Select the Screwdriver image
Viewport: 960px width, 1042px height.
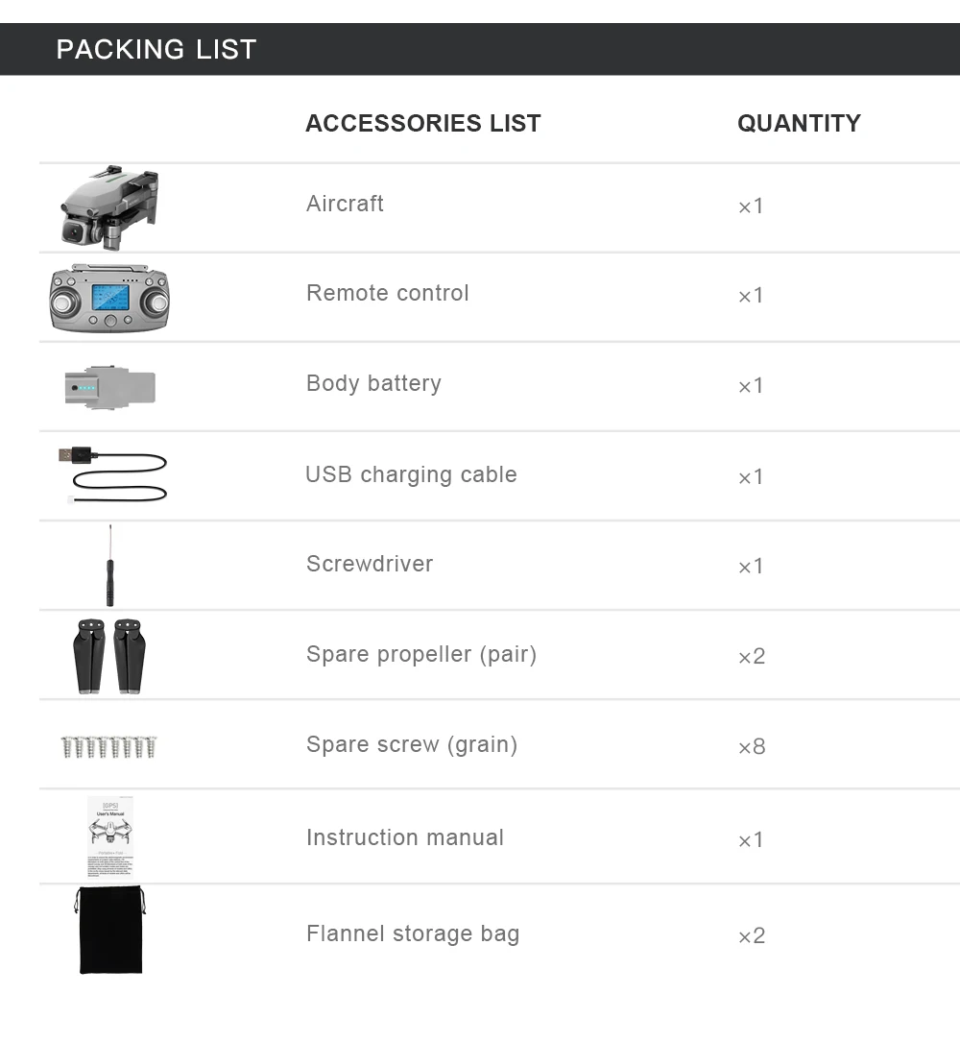tap(110, 566)
